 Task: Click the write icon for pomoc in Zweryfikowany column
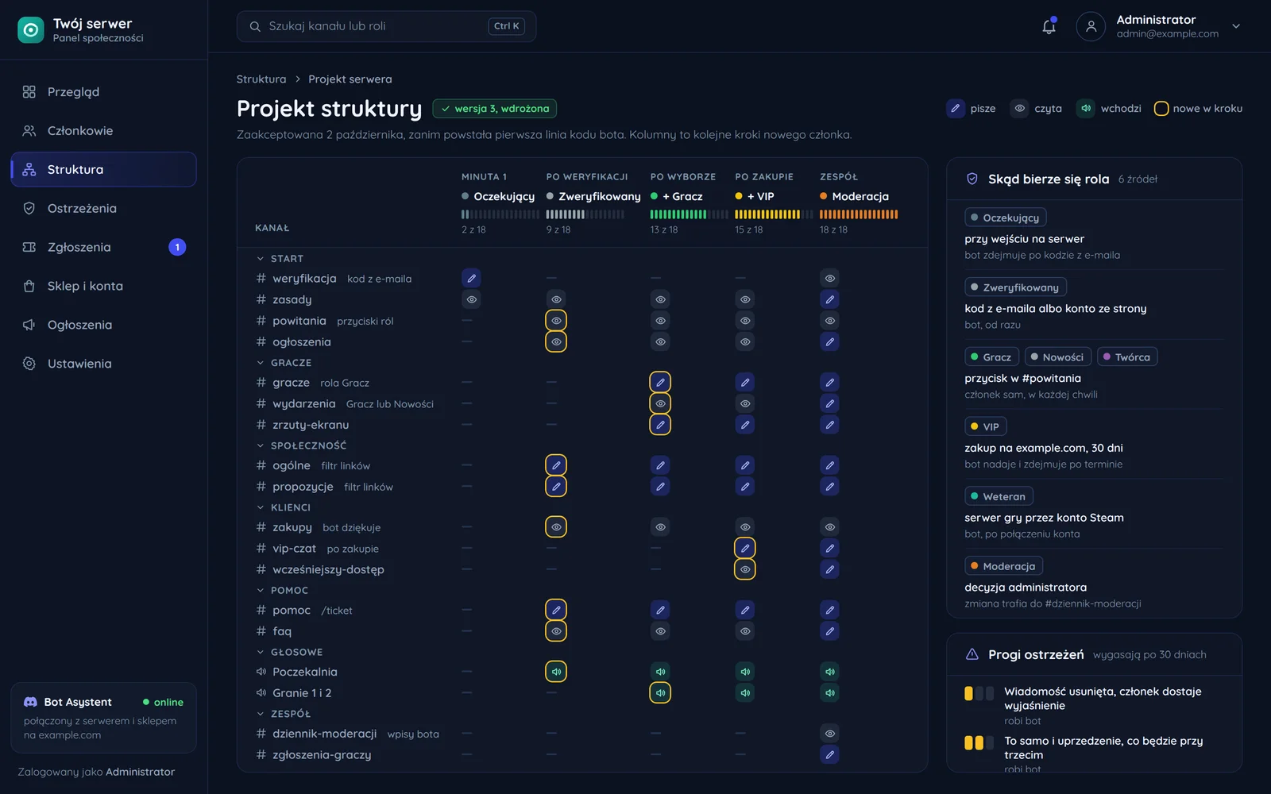tap(556, 611)
